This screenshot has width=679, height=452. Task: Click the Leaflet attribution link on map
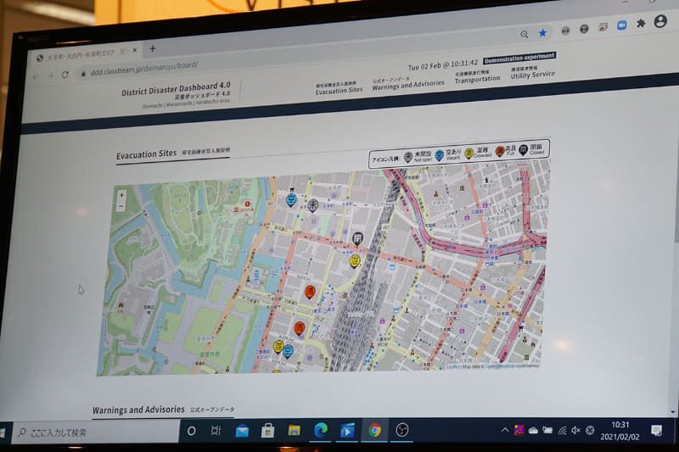coord(453,367)
